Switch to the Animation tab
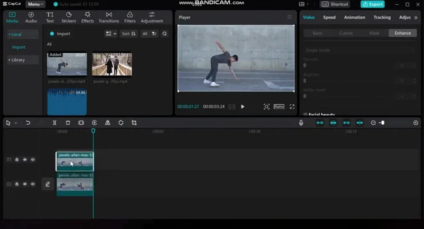This screenshot has width=424, height=229. coord(354,18)
